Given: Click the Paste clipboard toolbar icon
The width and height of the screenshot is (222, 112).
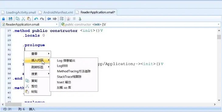Looking at the screenshot, I should point(29,19).
